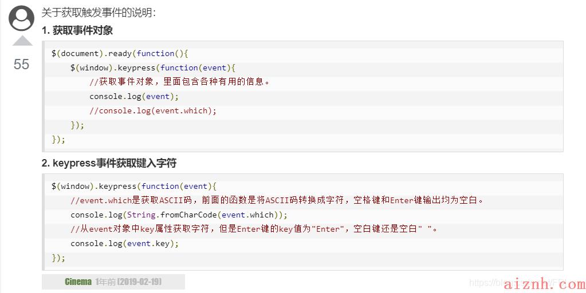Click the console.log(event.key); line

tap(125, 243)
